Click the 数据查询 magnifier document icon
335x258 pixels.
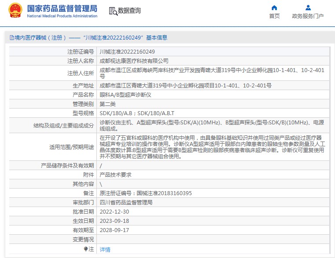[x=113, y=11]
